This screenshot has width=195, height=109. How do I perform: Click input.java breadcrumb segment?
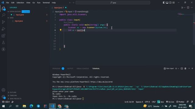59,12
